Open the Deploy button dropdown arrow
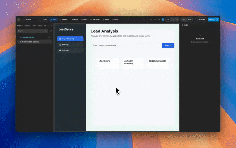This screenshot has height=148, width=236. (x=217, y=19)
